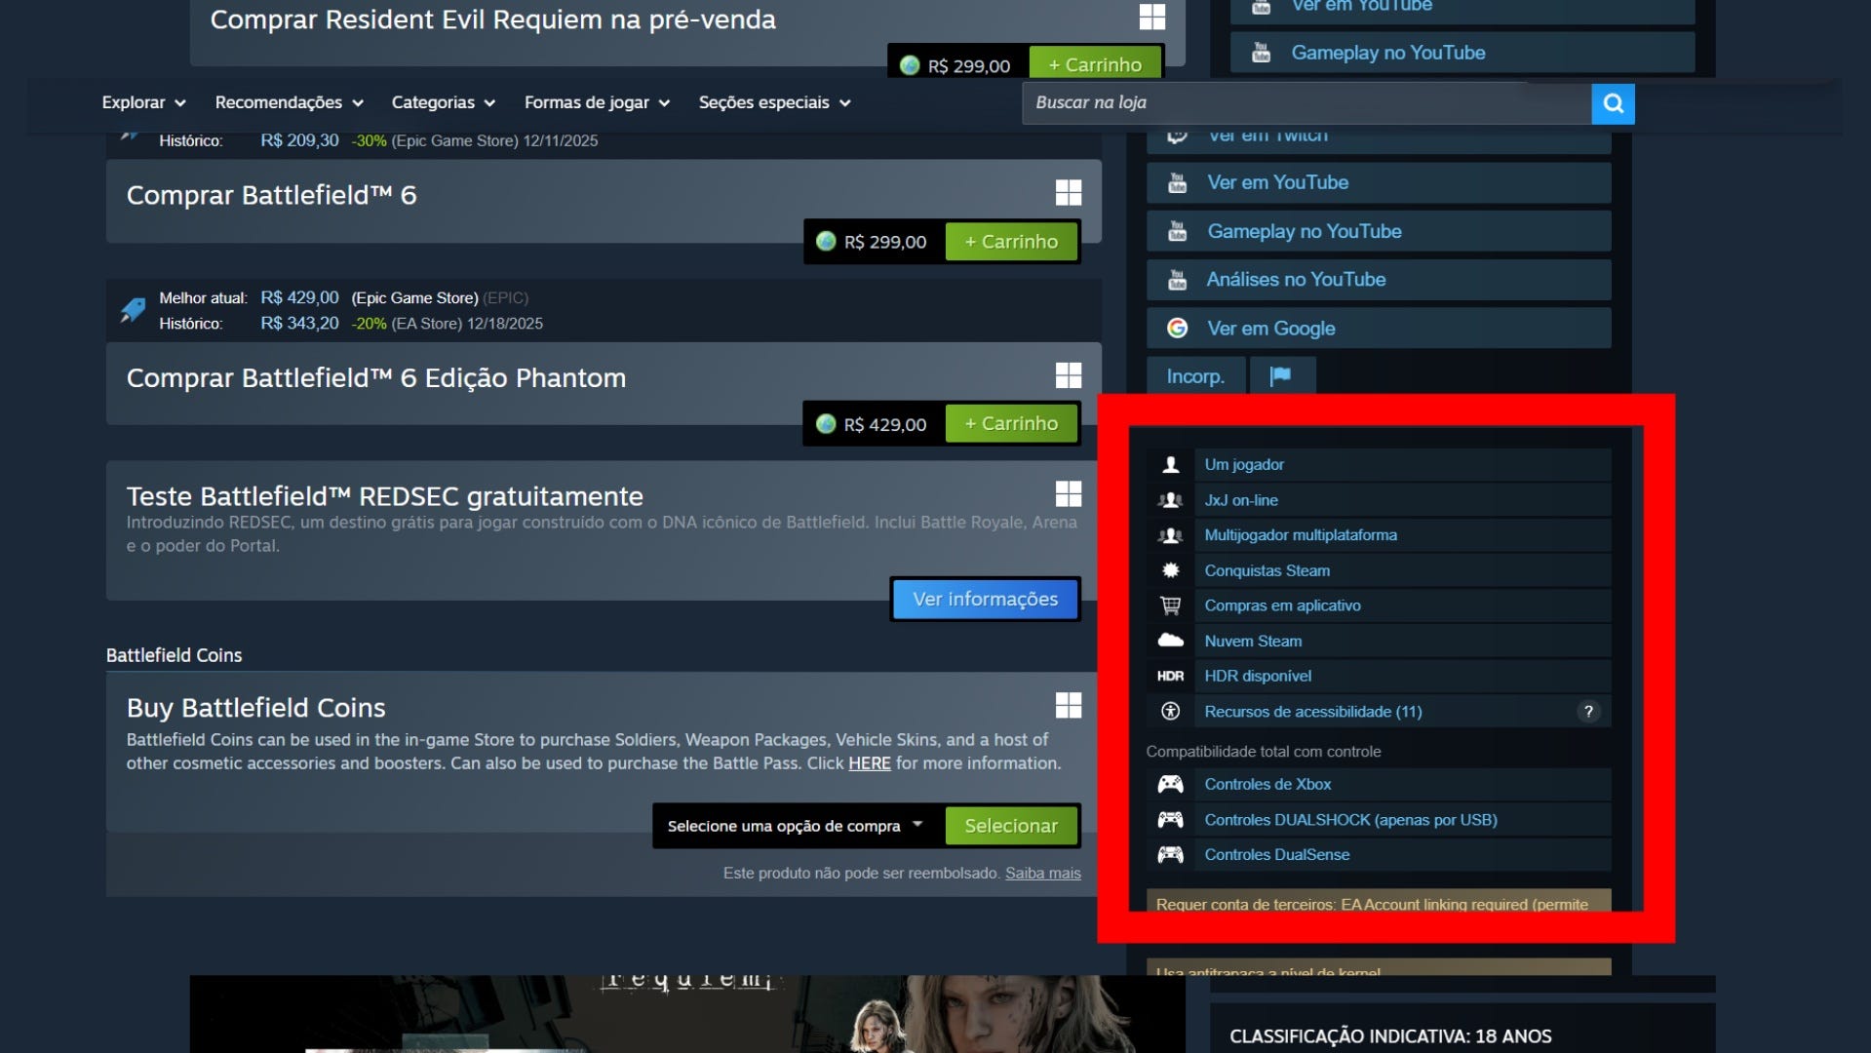Click Windows icon on Resident Evil Requiem box

(x=1152, y=17)
